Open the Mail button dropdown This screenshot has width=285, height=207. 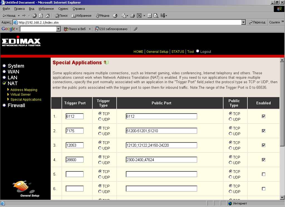coord(127,16)
